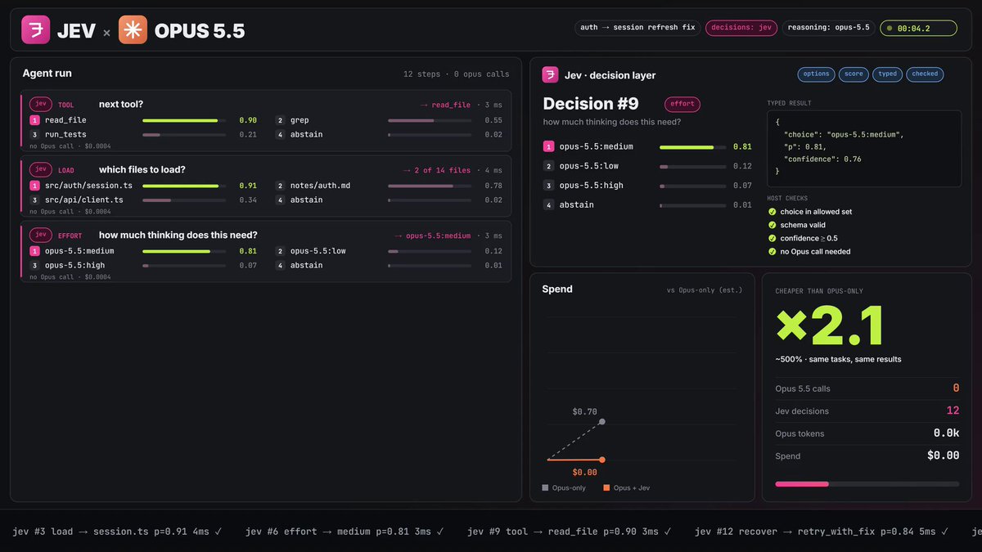The image size is (982, 552).
Task: Click the pink Jev logo in the header
Action: tap(35, 30)
